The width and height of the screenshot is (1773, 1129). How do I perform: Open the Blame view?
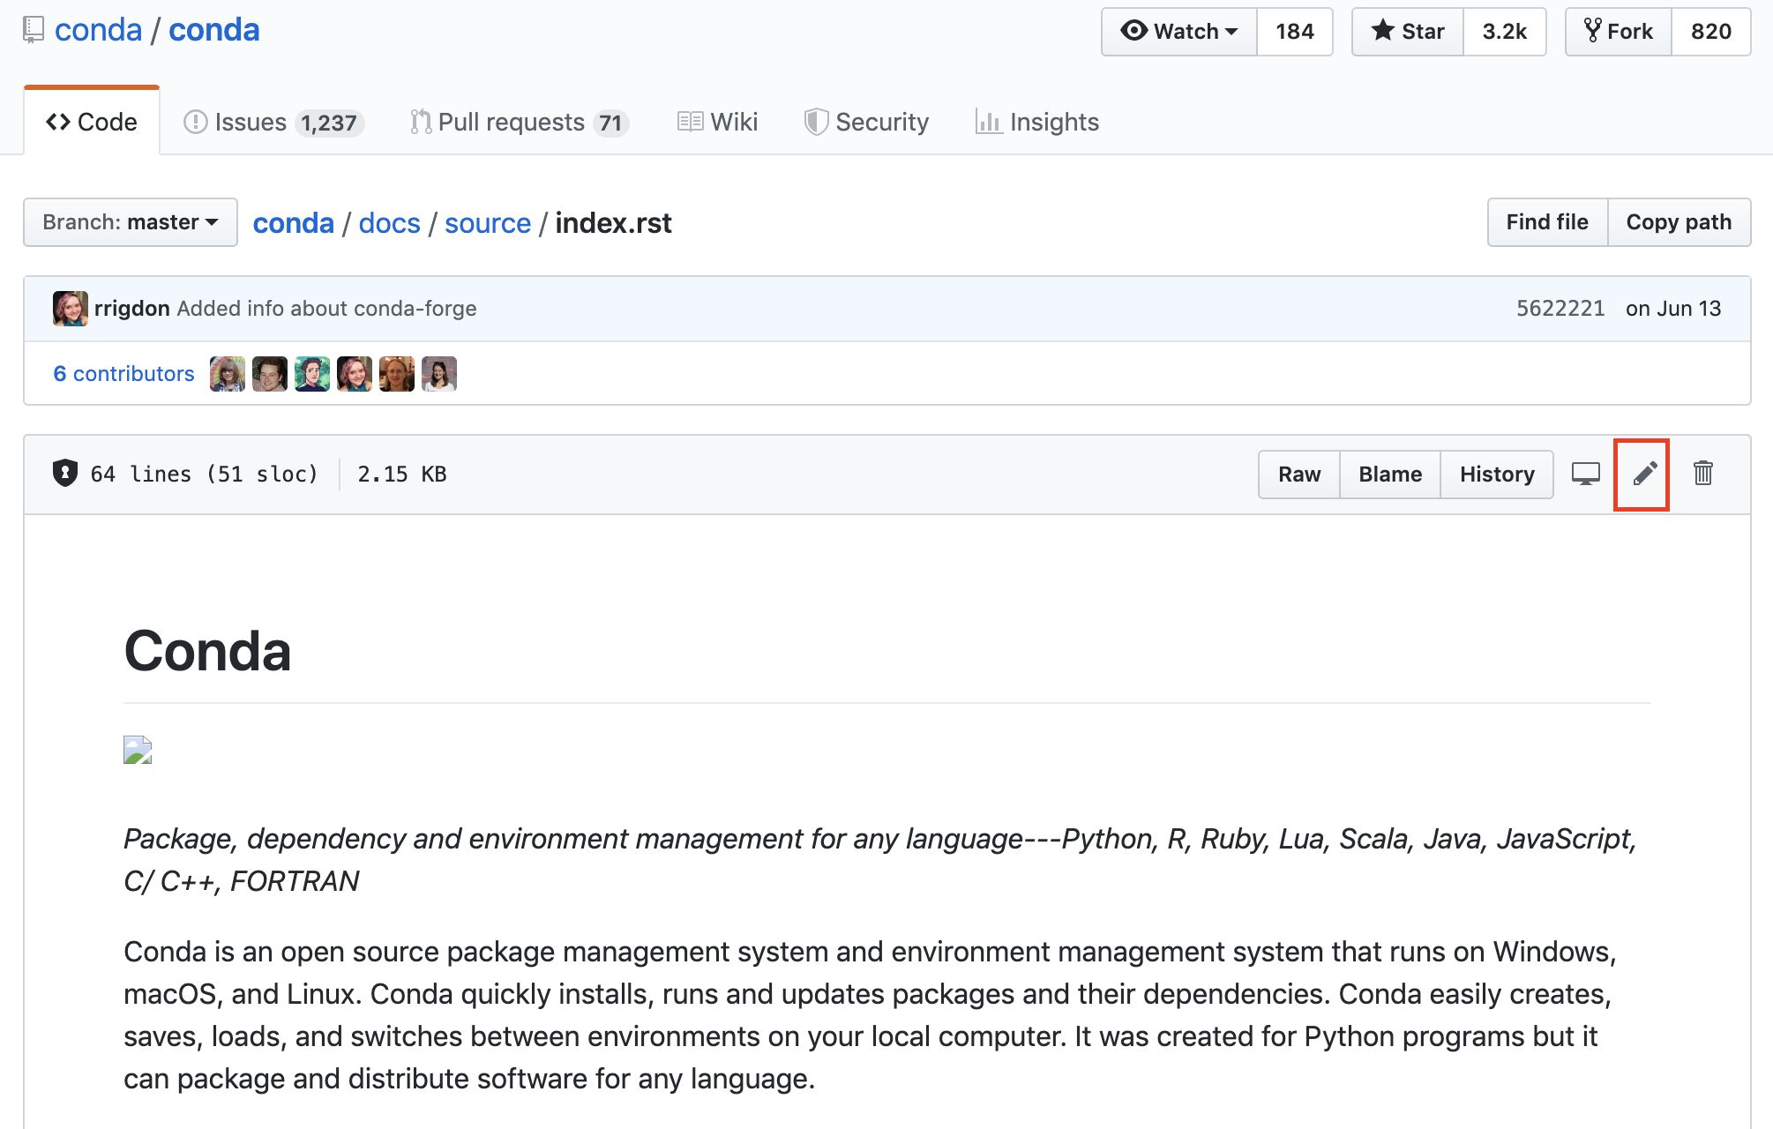pyautogui.click(x=1389, y=474)
